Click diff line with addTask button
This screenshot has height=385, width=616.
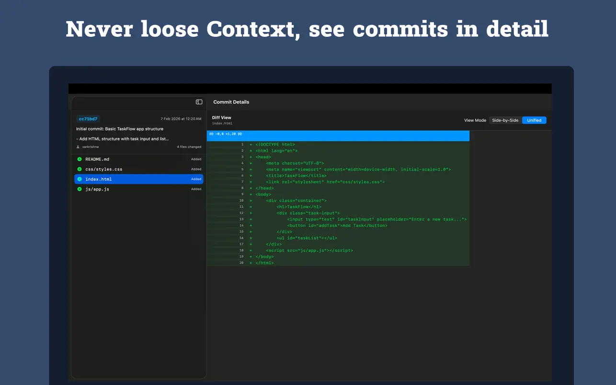pos(337,226)
